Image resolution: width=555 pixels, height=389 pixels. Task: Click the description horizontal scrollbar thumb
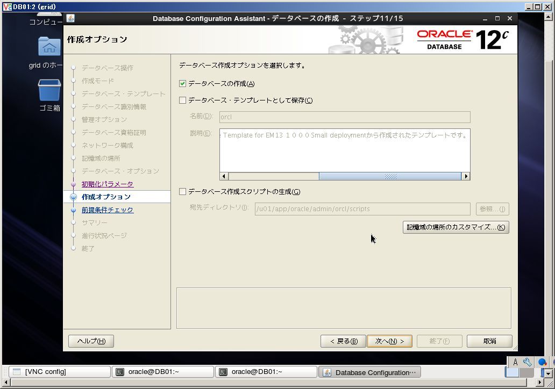[x=390, y=176]
